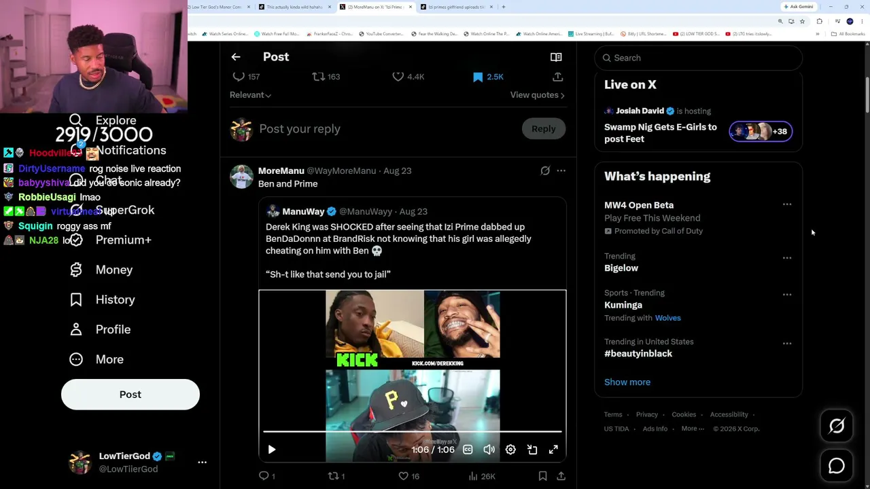This screenshot has height=489, width=870.
Task: Play the embedded video
Action: pos(271,450)
